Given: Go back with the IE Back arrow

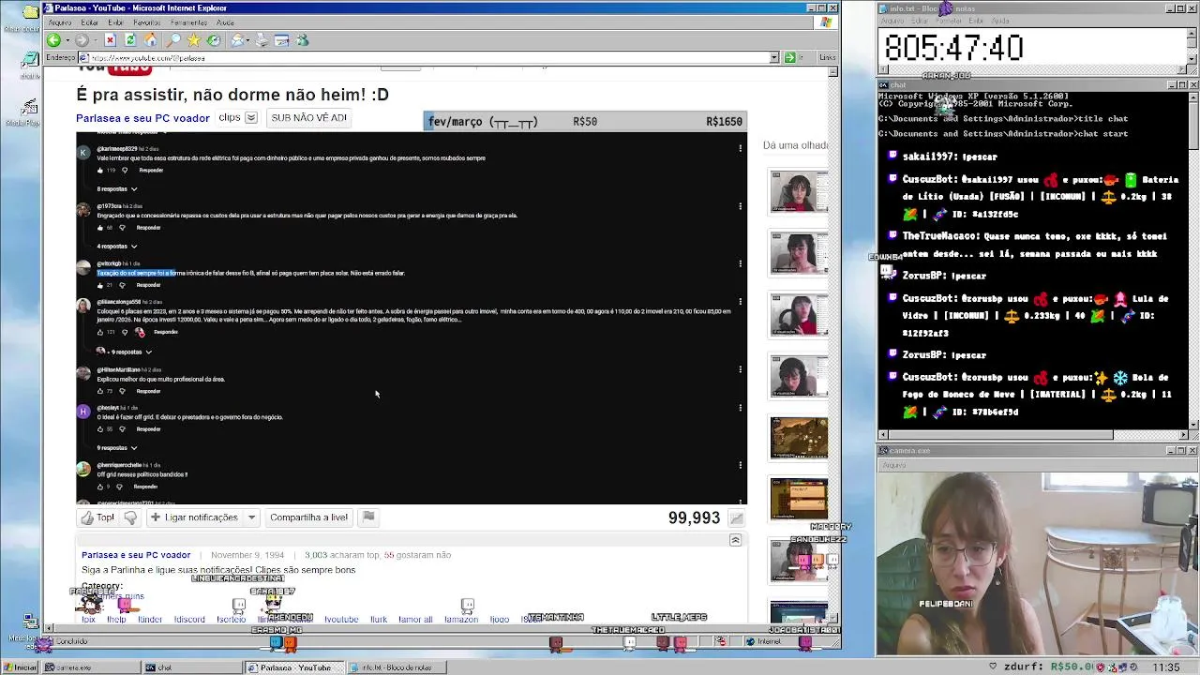Looking at the screenshot, I should [53, 40].
